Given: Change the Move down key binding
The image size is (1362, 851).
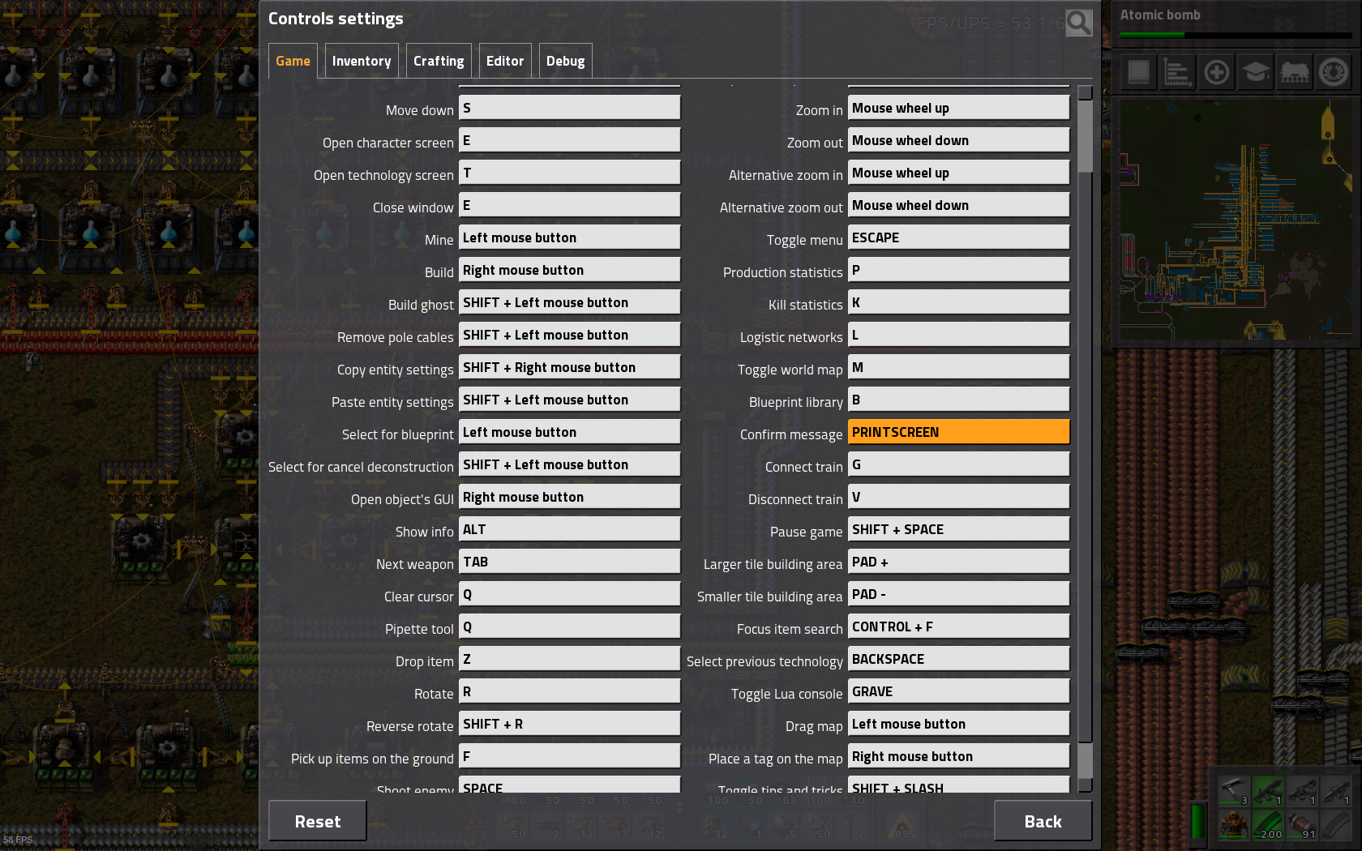Looking at the screenshot, I should pyautogui.click(x=569, y=108).
